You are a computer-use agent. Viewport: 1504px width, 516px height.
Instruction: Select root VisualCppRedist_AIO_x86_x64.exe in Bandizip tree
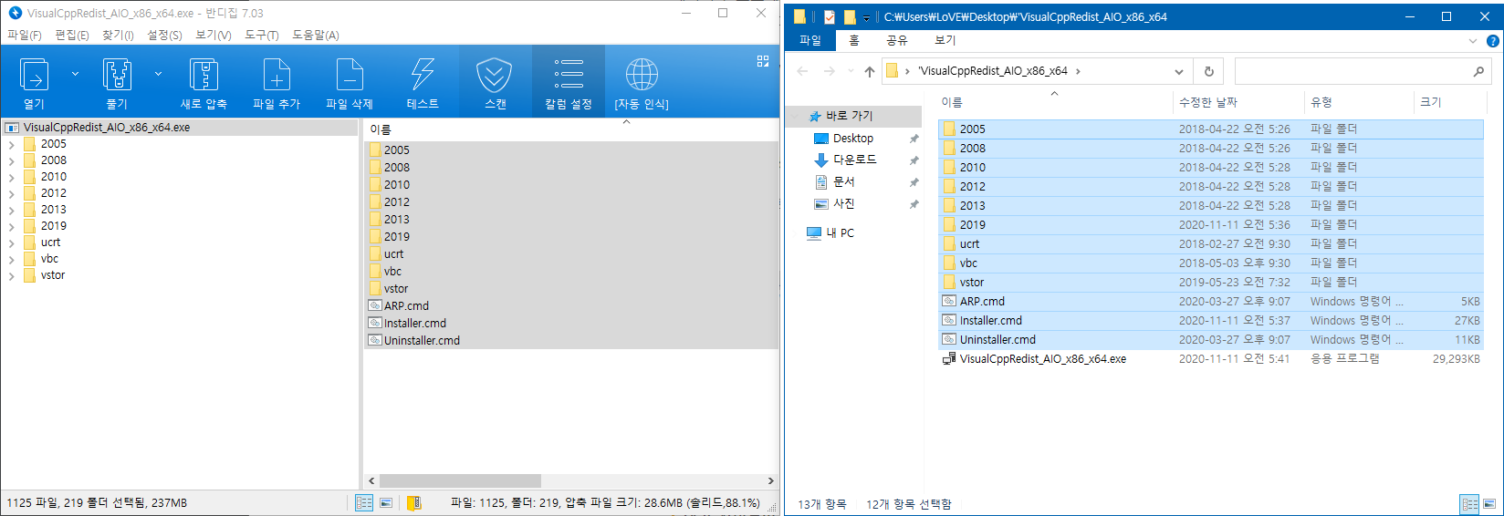107,128
